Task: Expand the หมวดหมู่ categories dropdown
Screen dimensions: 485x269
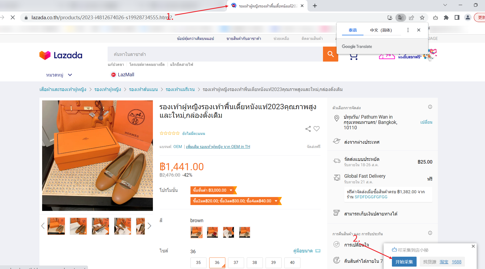Action: 59,75
